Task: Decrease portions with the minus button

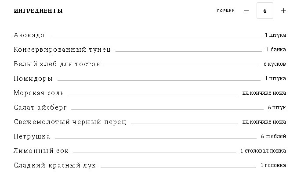Action: click(x=246, y=11)
